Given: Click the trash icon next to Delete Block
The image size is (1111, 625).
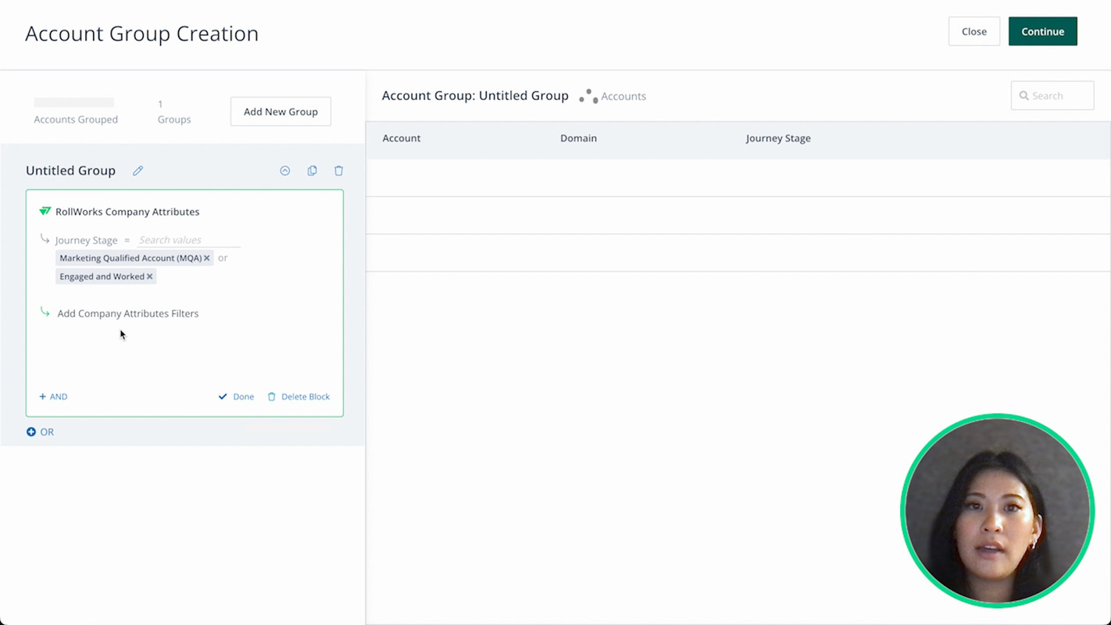Looking at the screenshot, I should tap(271, 396).
